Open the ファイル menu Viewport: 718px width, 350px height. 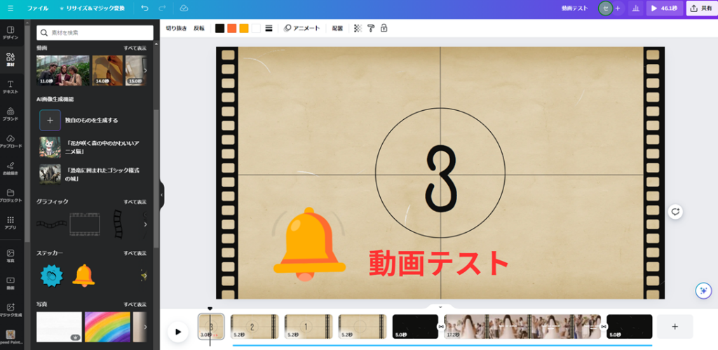coord(38,8)
